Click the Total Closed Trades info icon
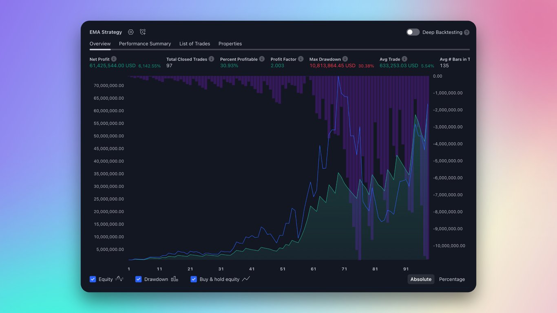 click(x=211, y=59)
